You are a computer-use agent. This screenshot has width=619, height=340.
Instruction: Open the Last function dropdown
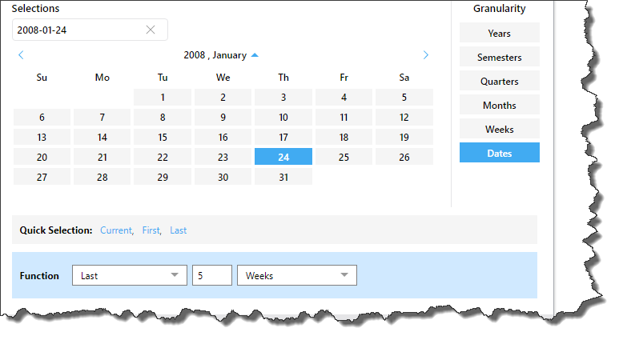129,275
